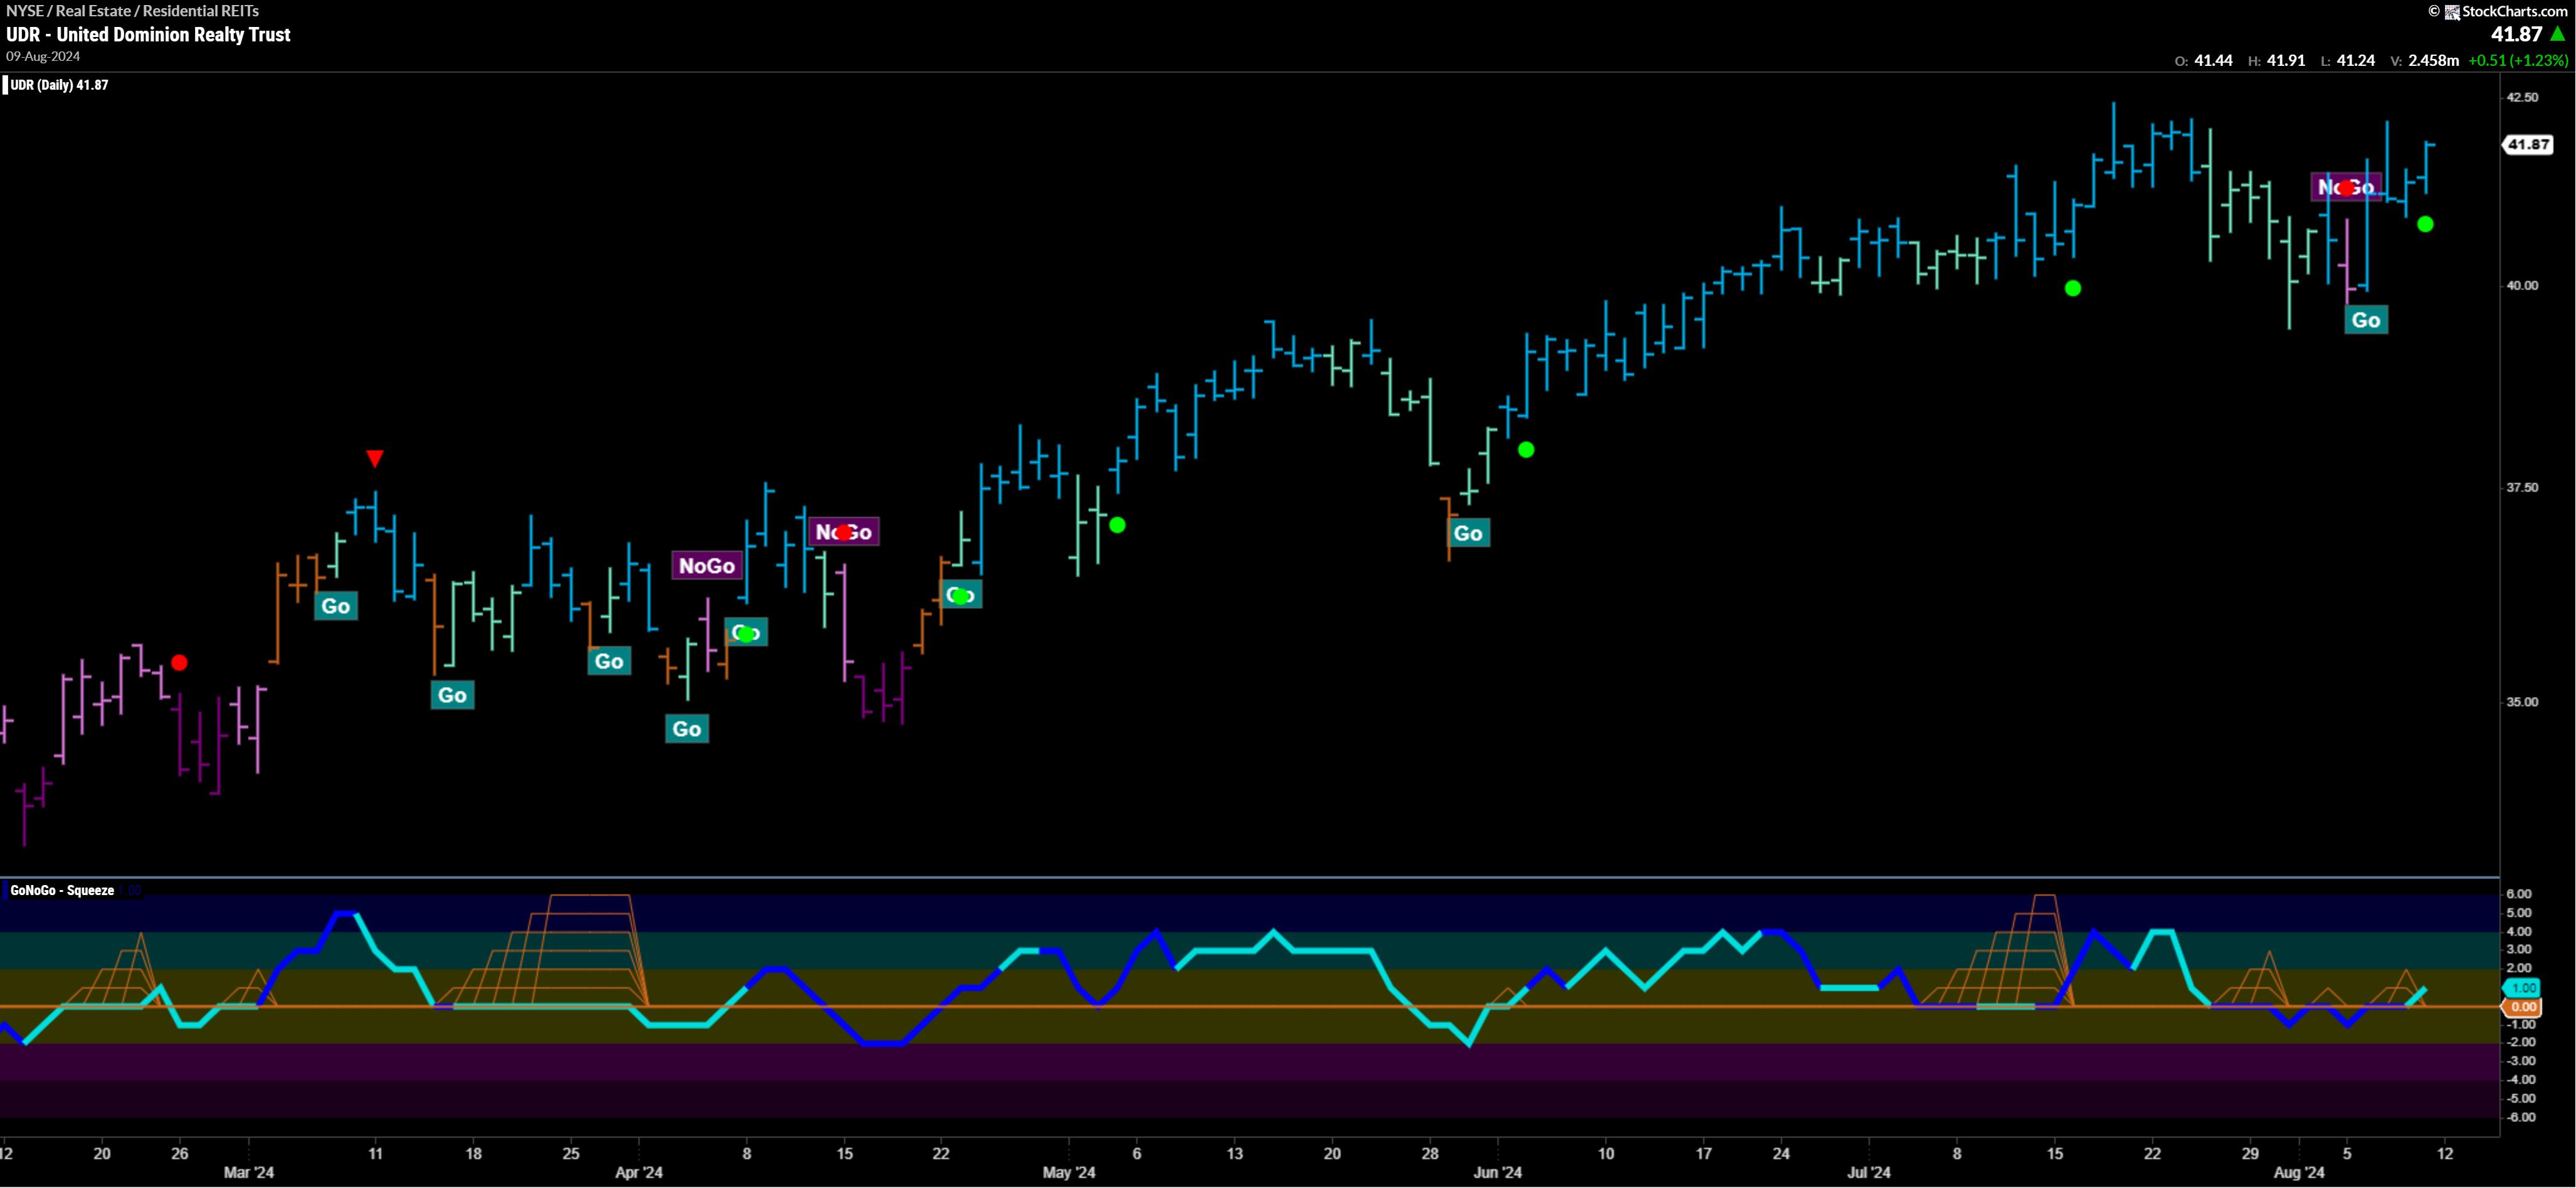
Task: Click the green dot under the mid-July bars
Action: [x=2073, y=288]
